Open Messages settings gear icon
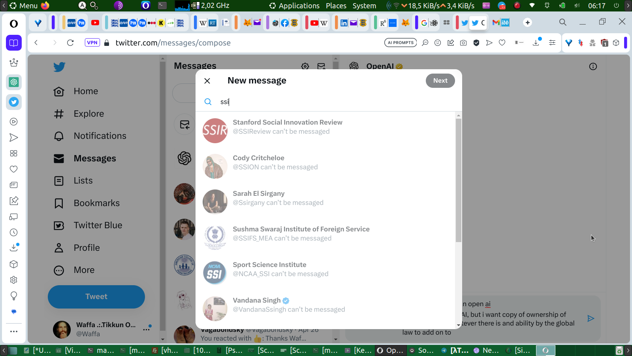Image resolution: width=632 pixels, height=356 pixels. tap(305, 66)
